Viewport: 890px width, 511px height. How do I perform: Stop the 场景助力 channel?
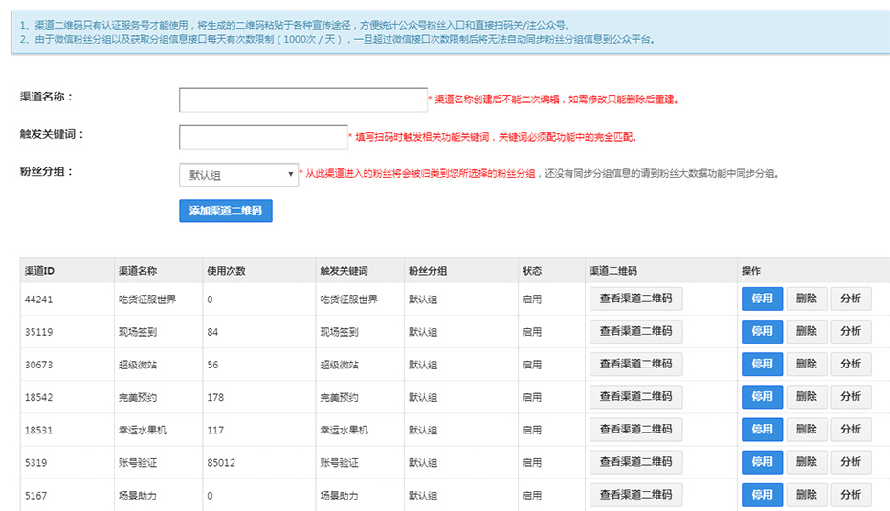(x=762, y=495)
